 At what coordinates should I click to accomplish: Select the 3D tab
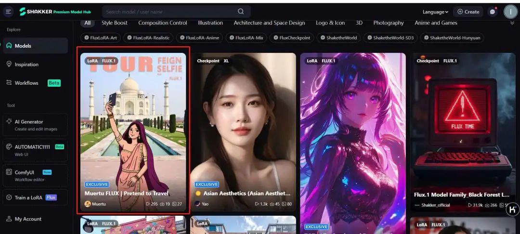[x=359, y=23]
